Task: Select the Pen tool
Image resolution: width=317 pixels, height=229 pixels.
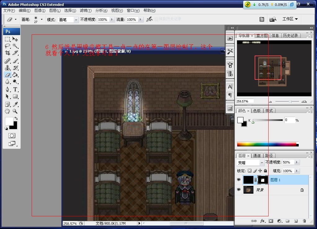Action: coord(7,89)
